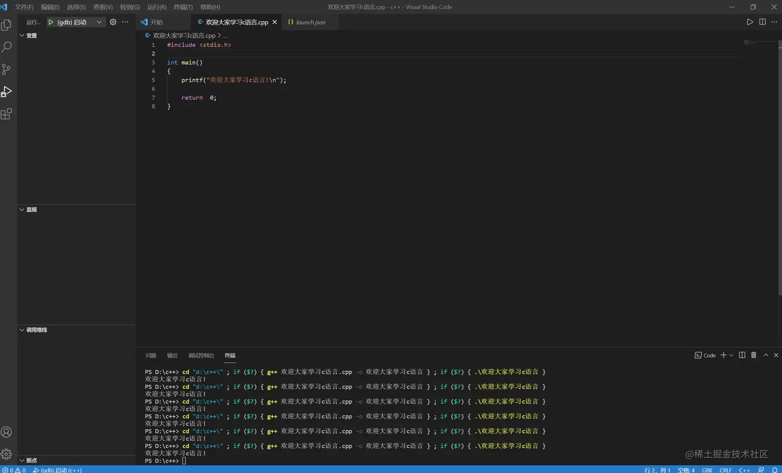Viewport: 782px width, 473px height.
Task: Open the Source Control view
Action: [x=7, y=69]
